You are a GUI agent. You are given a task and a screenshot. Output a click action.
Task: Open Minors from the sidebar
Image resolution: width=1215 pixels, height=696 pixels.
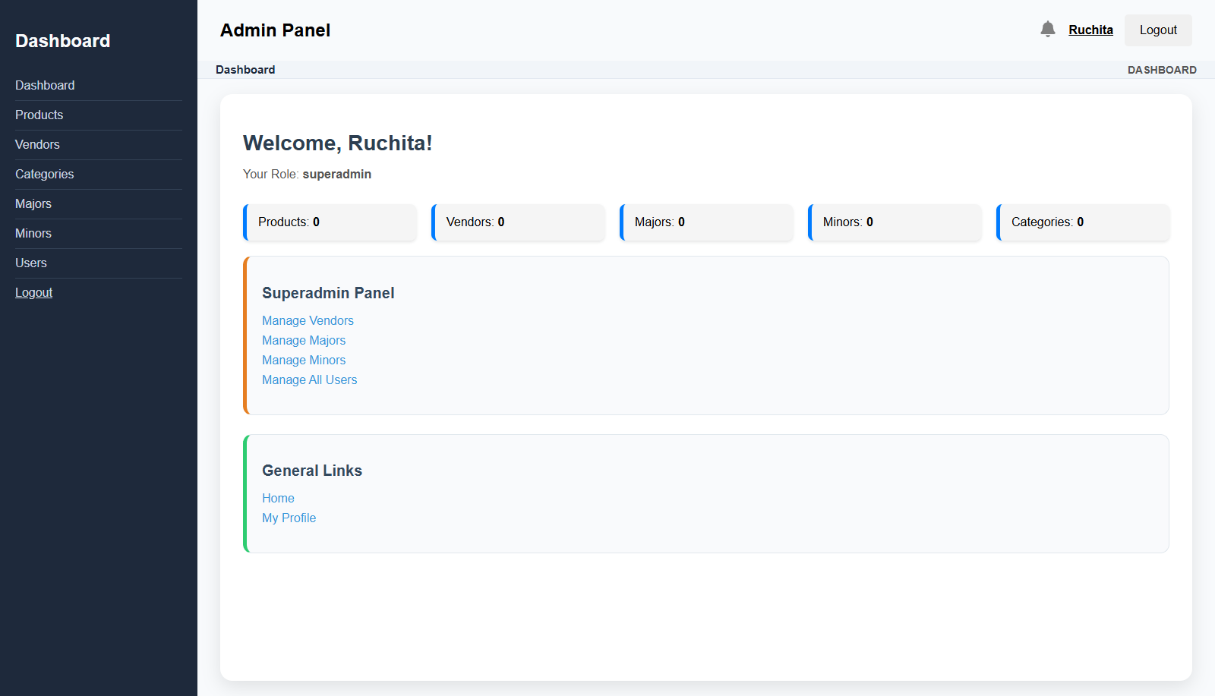(33, 234)
